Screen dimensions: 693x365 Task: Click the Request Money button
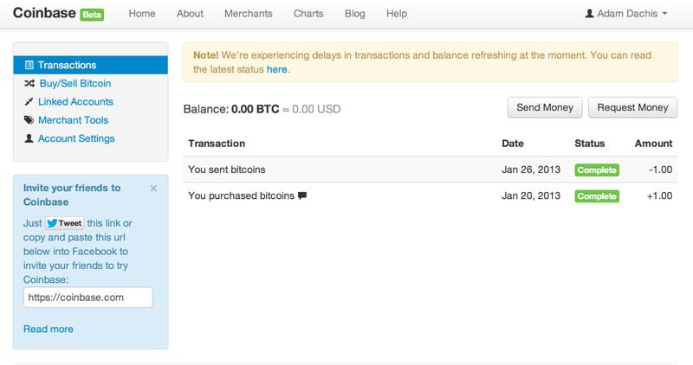(x=632, y=108)
